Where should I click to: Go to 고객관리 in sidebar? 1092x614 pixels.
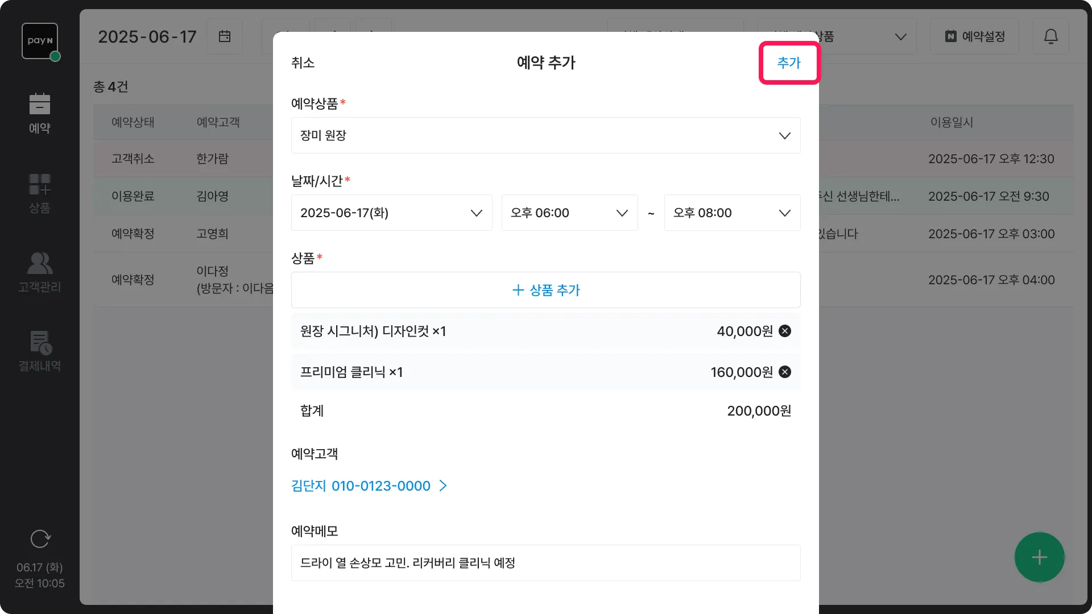click(40, 273)
